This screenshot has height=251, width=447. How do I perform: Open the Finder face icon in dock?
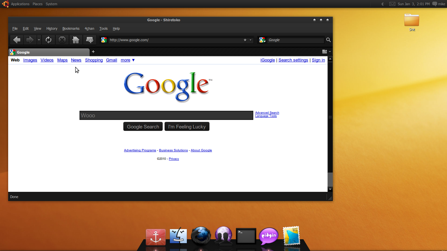178,236
